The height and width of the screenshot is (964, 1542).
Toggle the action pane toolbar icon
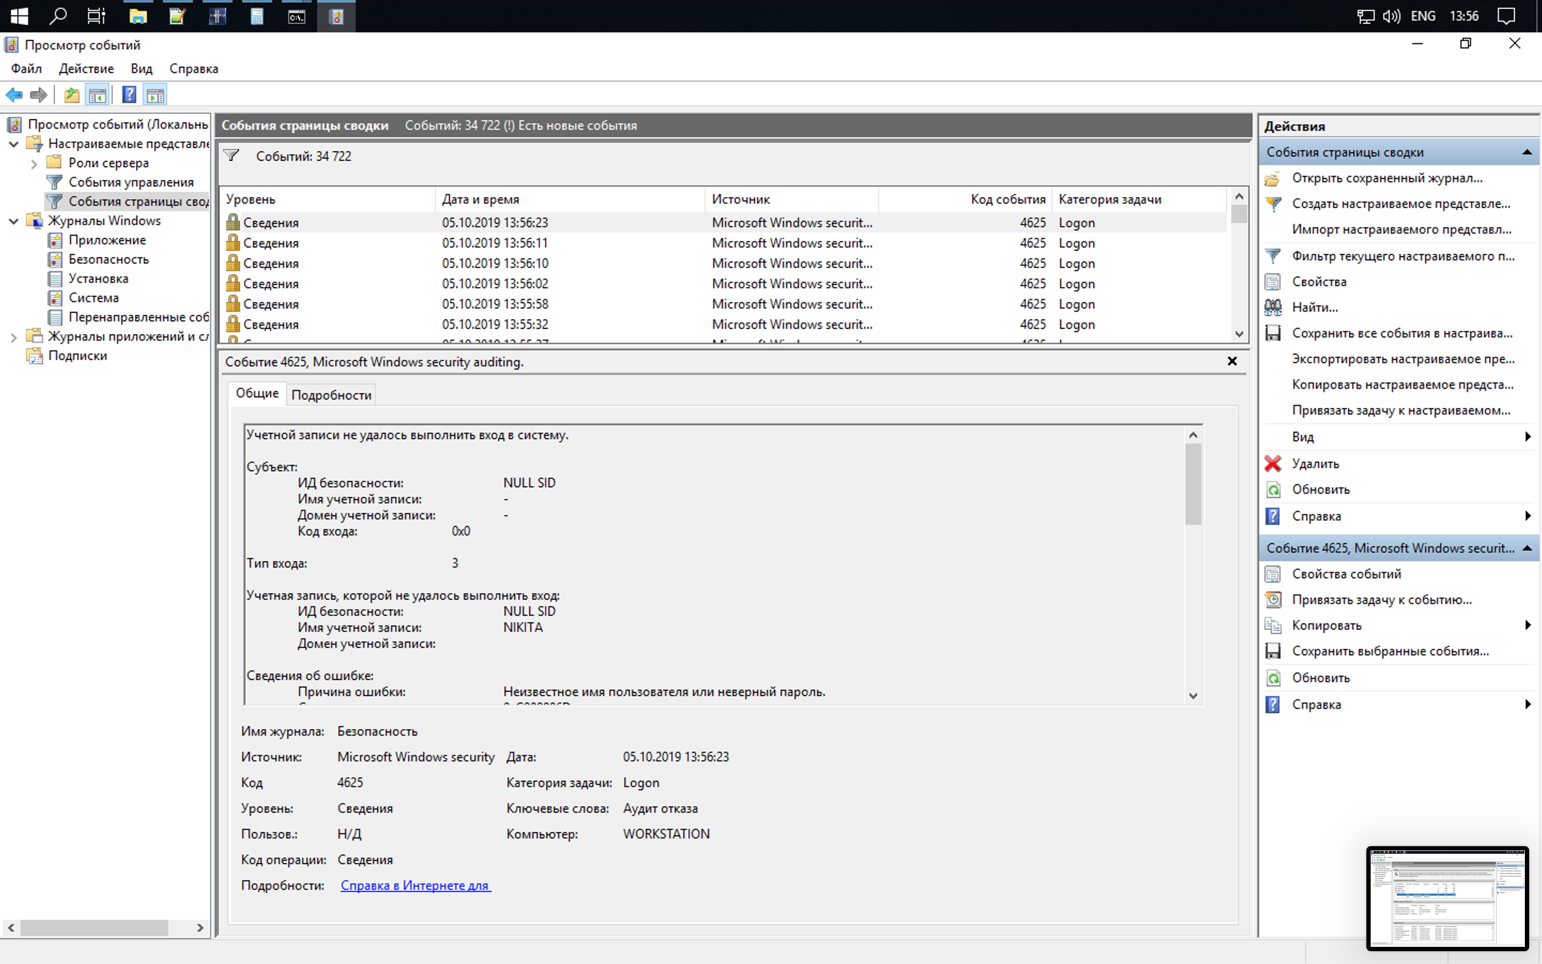coord(155,95)
